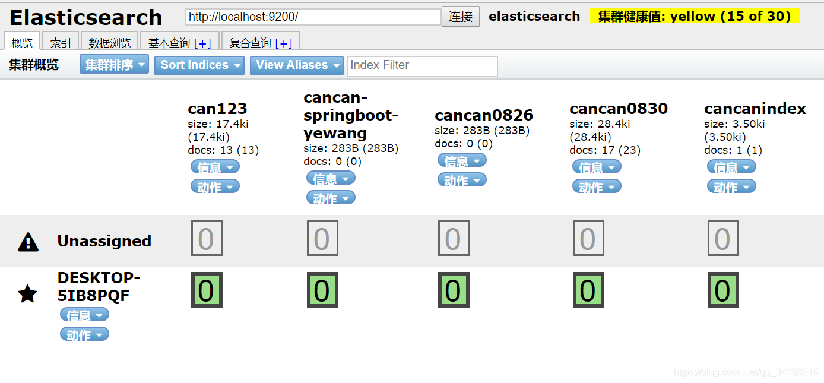Click 'size: 283B (283B)' under cancan0826
The height and width of the screenshot is (383, 824).
(x=482, y=131)
